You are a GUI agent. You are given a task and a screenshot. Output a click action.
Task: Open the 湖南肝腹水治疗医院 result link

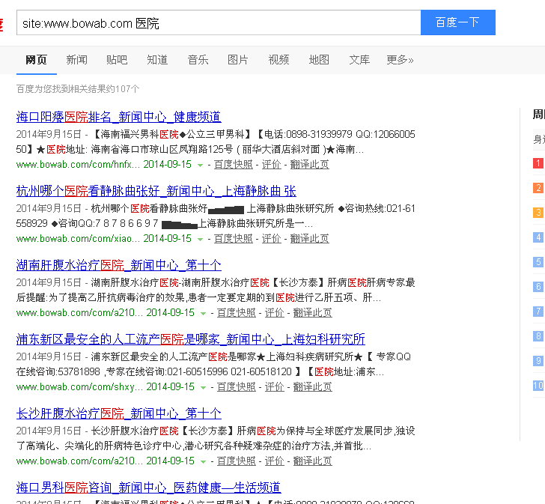118,265
